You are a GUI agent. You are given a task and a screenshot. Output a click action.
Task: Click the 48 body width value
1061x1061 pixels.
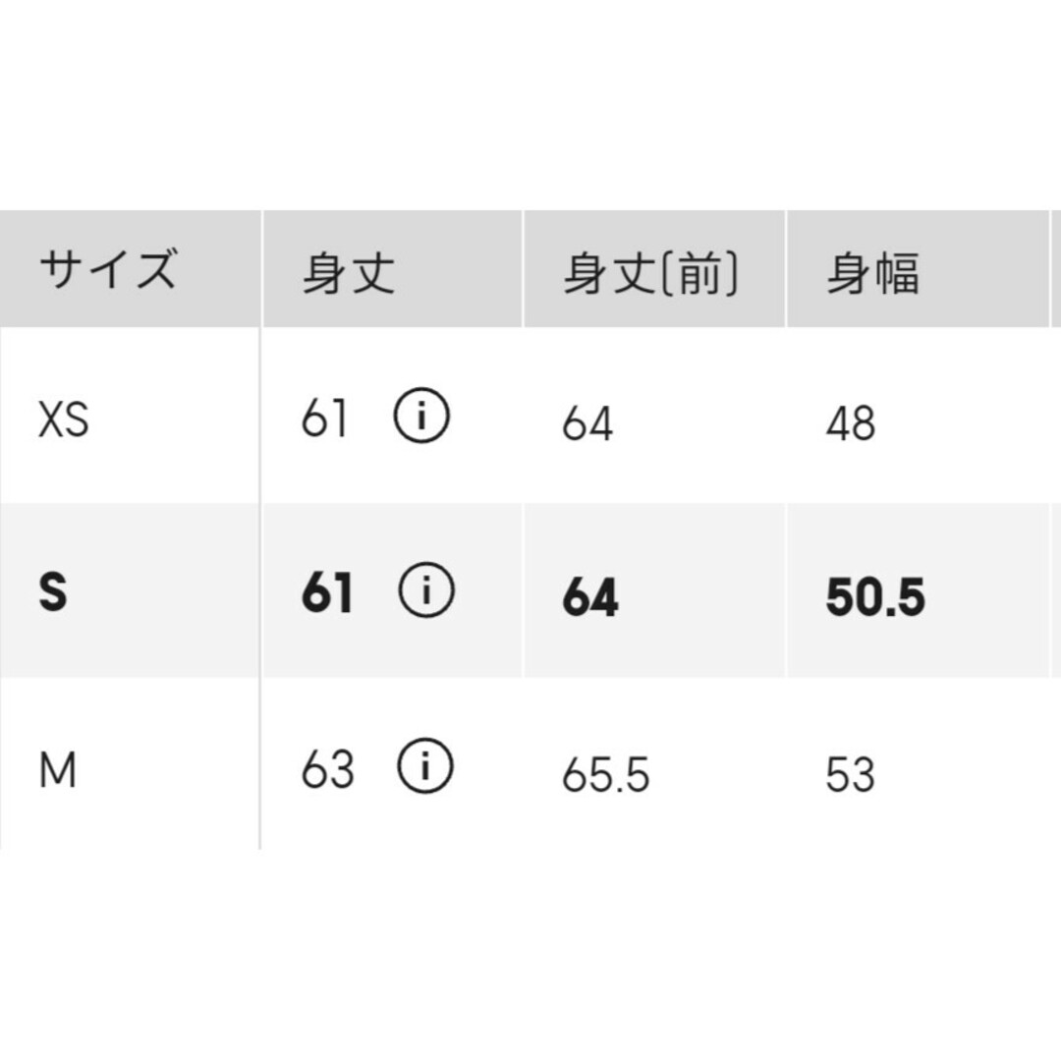851,423
